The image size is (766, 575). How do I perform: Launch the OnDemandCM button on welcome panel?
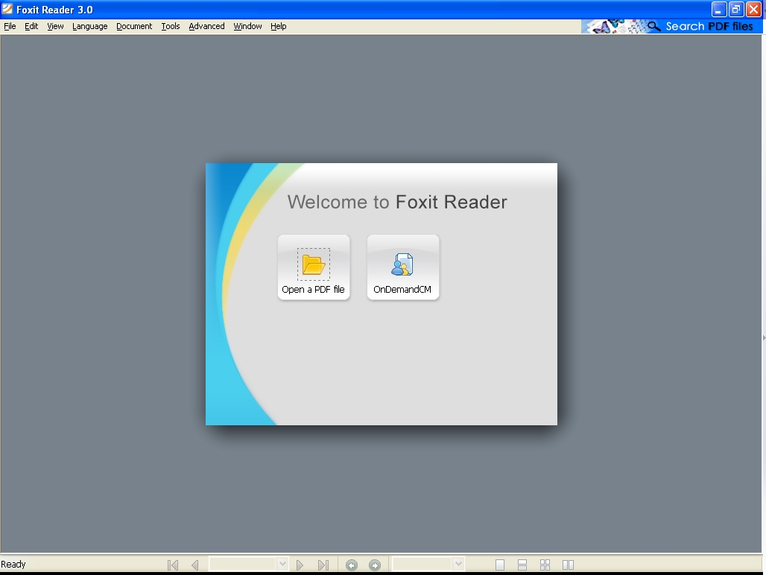(x=403, y=267)
